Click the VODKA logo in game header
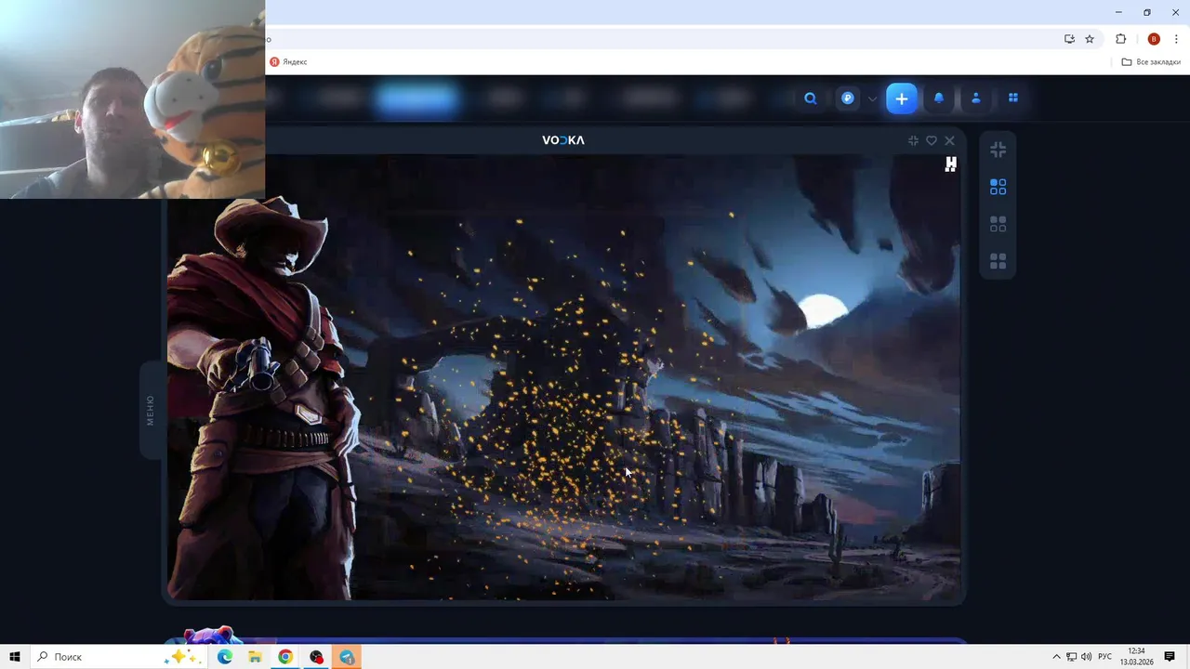The image size is (1190, 669). click(x=563, y=140)
